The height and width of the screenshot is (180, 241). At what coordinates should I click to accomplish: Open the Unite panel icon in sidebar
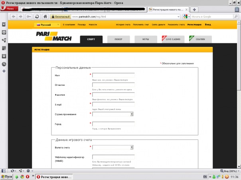tap(4, 40)
